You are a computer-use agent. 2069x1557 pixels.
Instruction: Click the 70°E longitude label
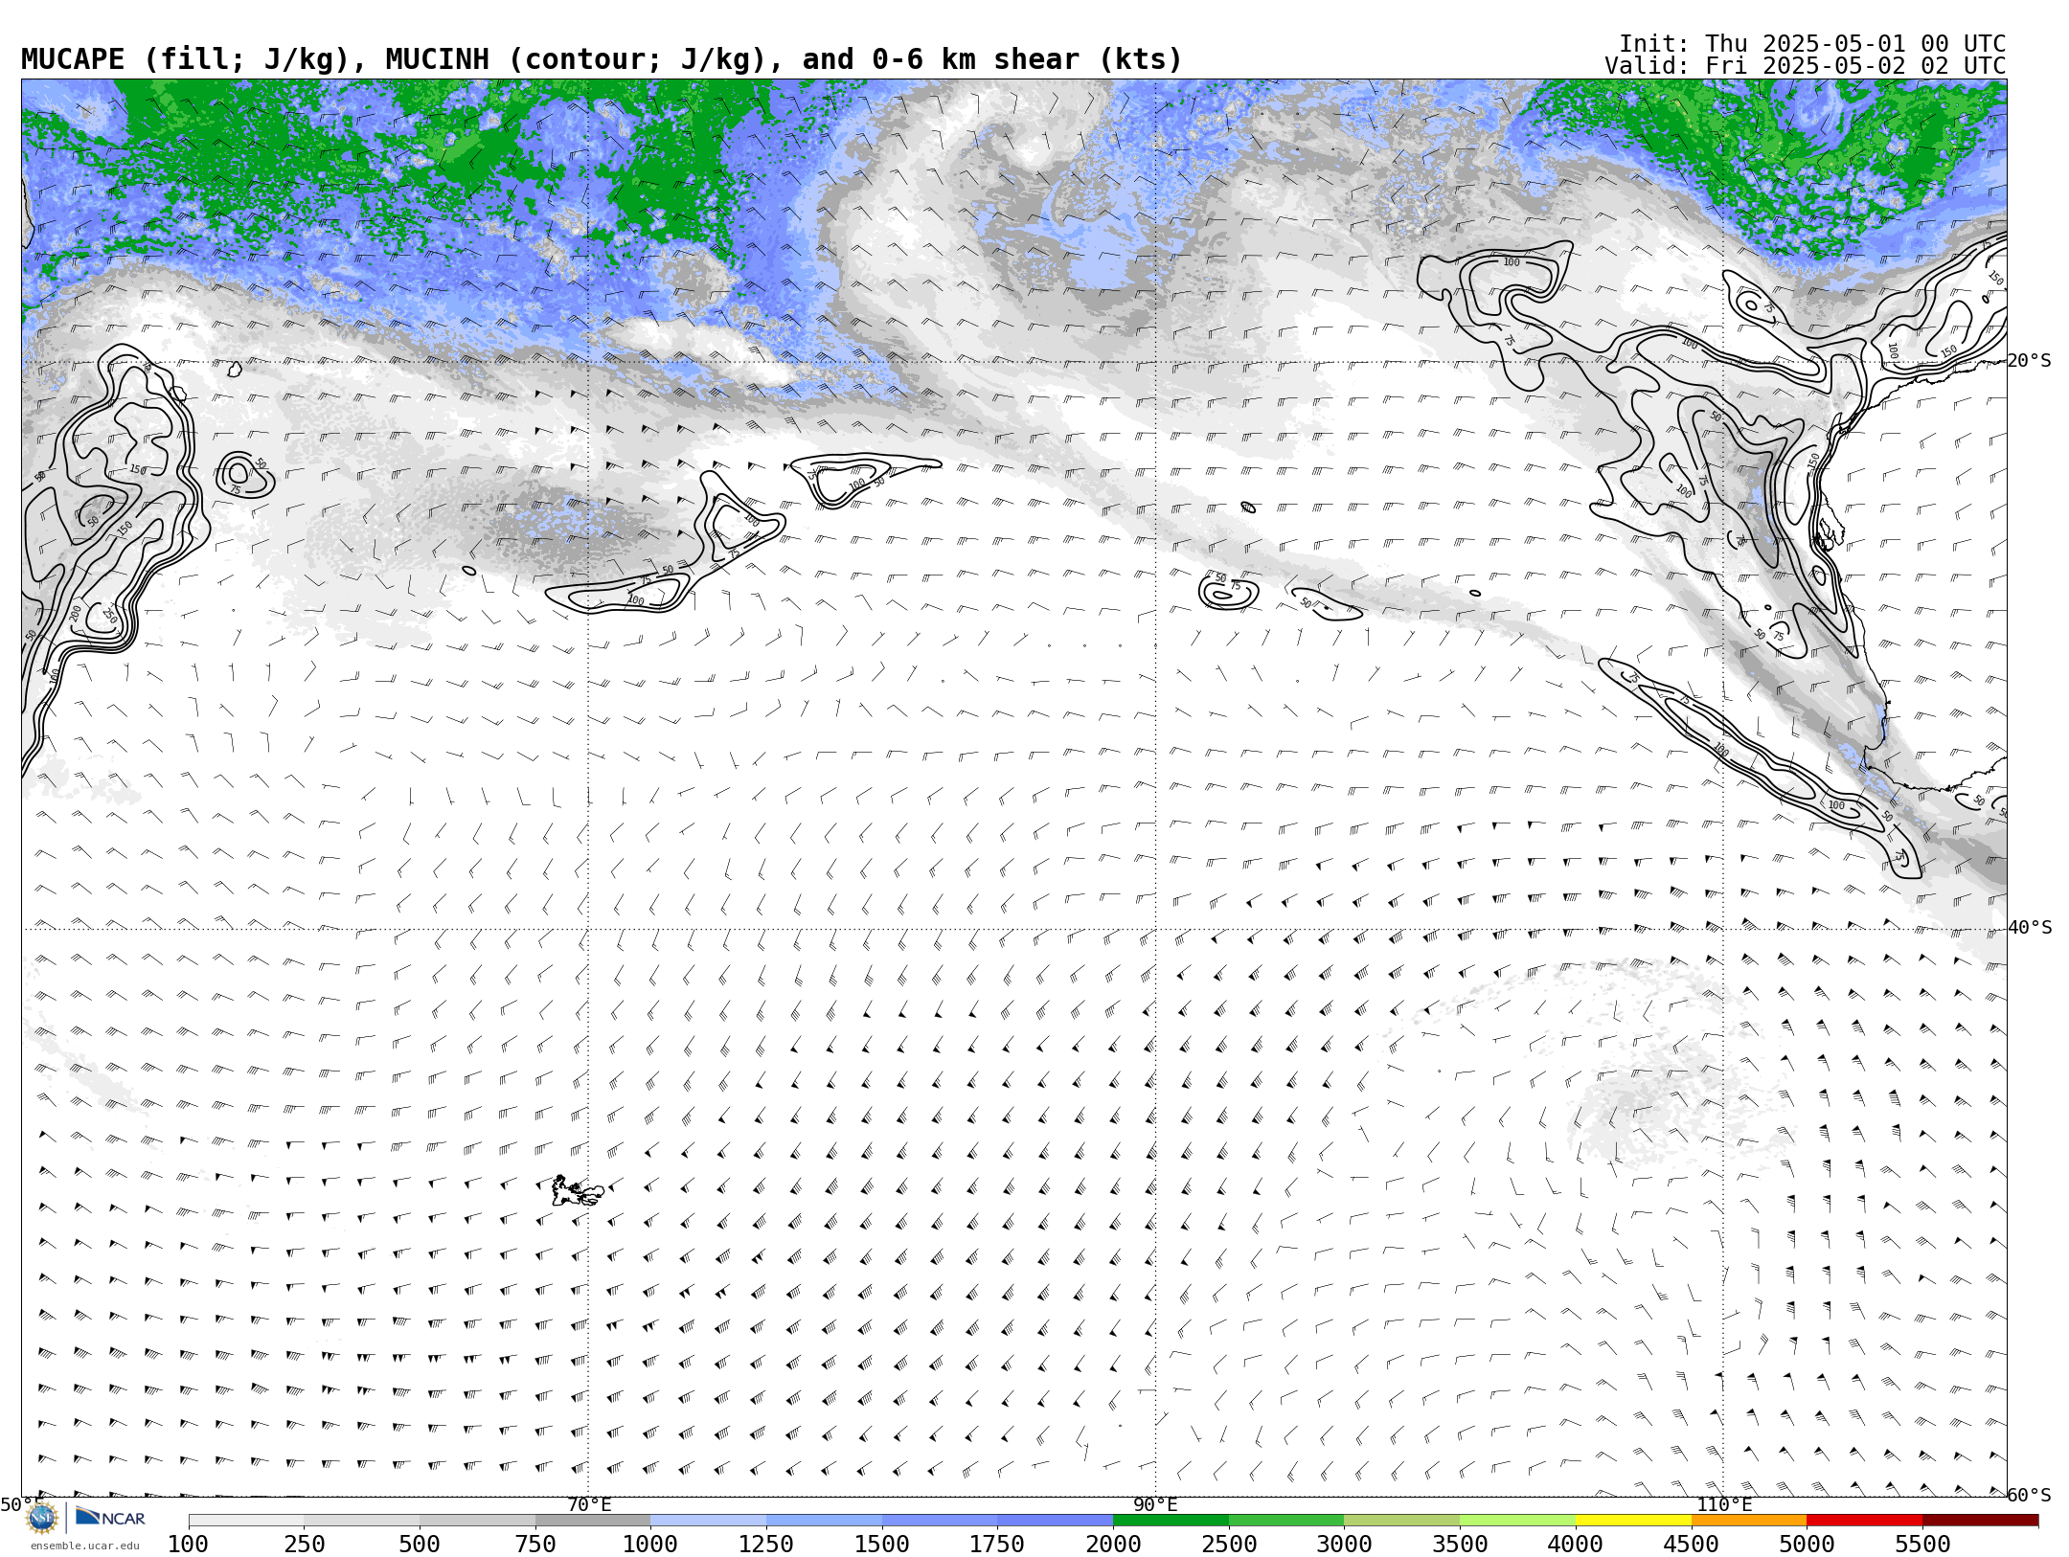[589, 1505]
